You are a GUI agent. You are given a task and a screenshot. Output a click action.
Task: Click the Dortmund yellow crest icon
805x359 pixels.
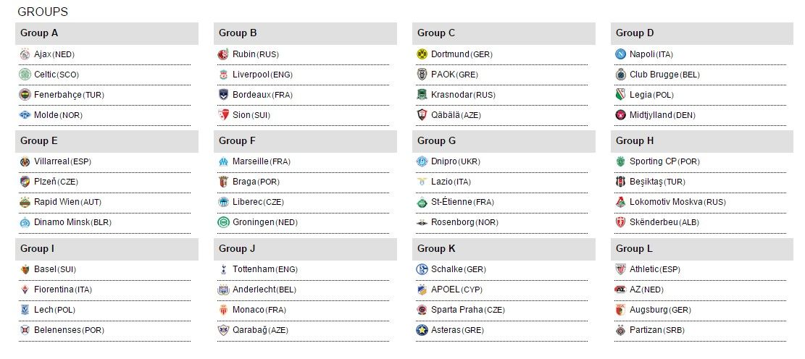point(422,54)
